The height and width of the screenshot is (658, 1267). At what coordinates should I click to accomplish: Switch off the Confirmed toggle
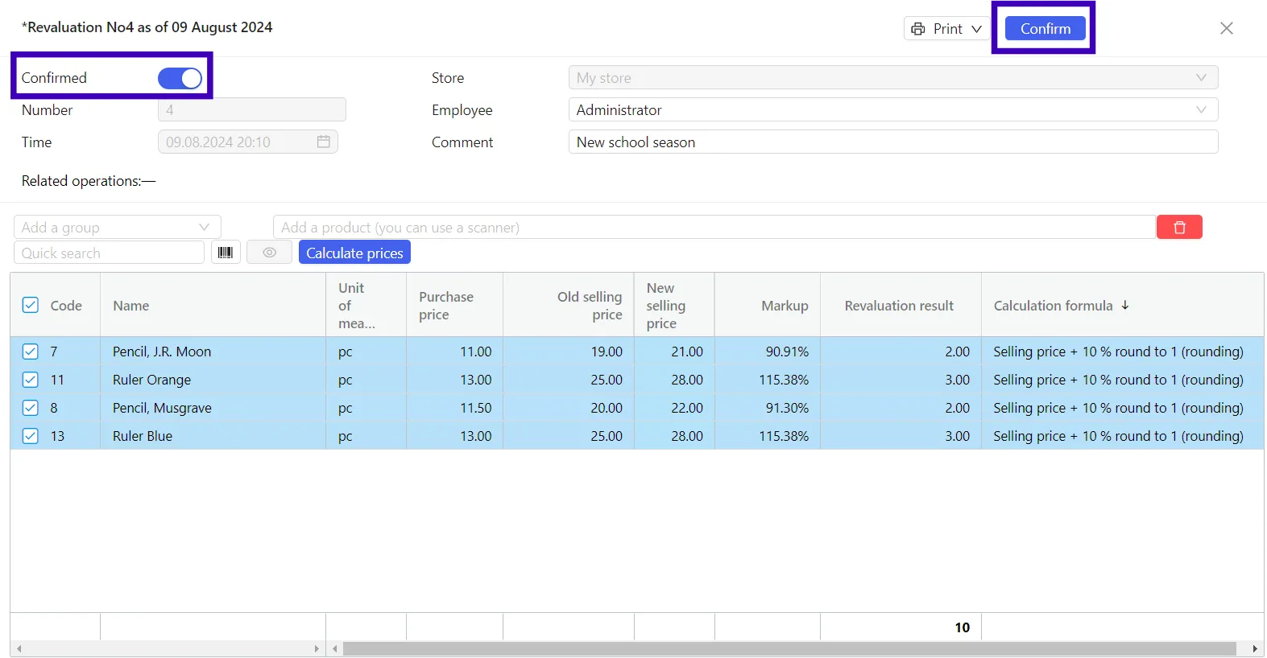(x=180, y=78)
